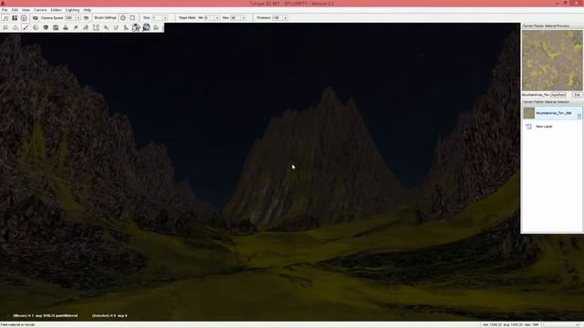Click the terrain material preview image
Image resolution: width=584 pixels, height=328 pixels.
pos(552,60)
